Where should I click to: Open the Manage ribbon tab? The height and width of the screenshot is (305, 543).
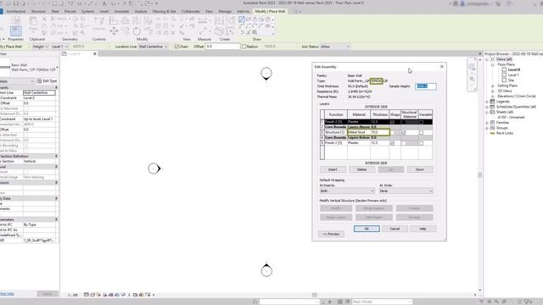click(224, 11)
